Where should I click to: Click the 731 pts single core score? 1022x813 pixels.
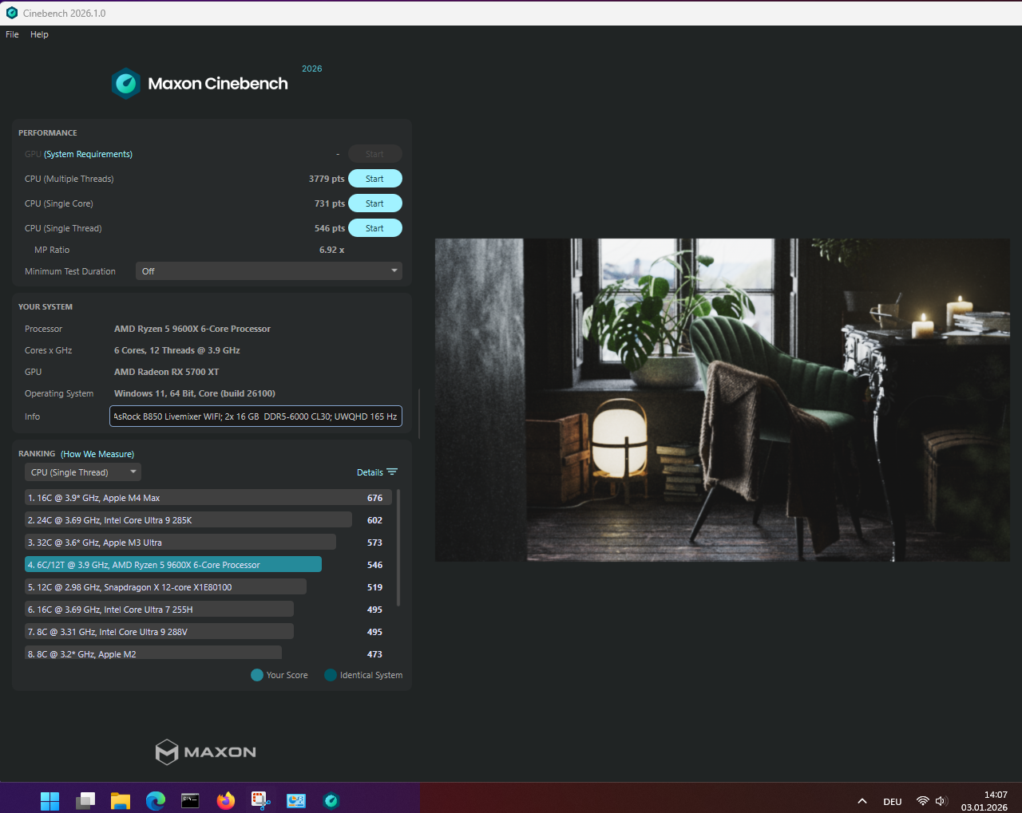tap(330, 203)
